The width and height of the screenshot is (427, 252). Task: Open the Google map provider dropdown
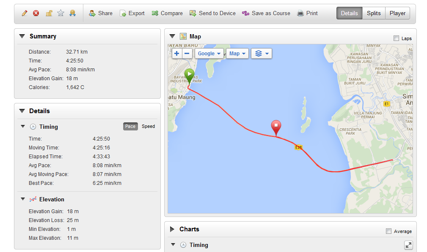[209, 54]
